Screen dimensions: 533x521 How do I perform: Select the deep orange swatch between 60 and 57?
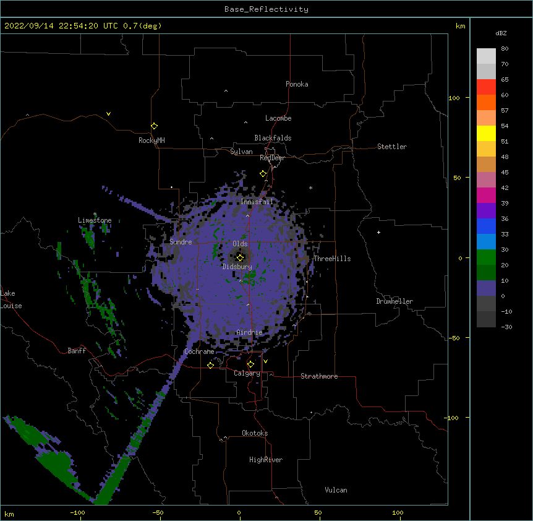[486, 102]
